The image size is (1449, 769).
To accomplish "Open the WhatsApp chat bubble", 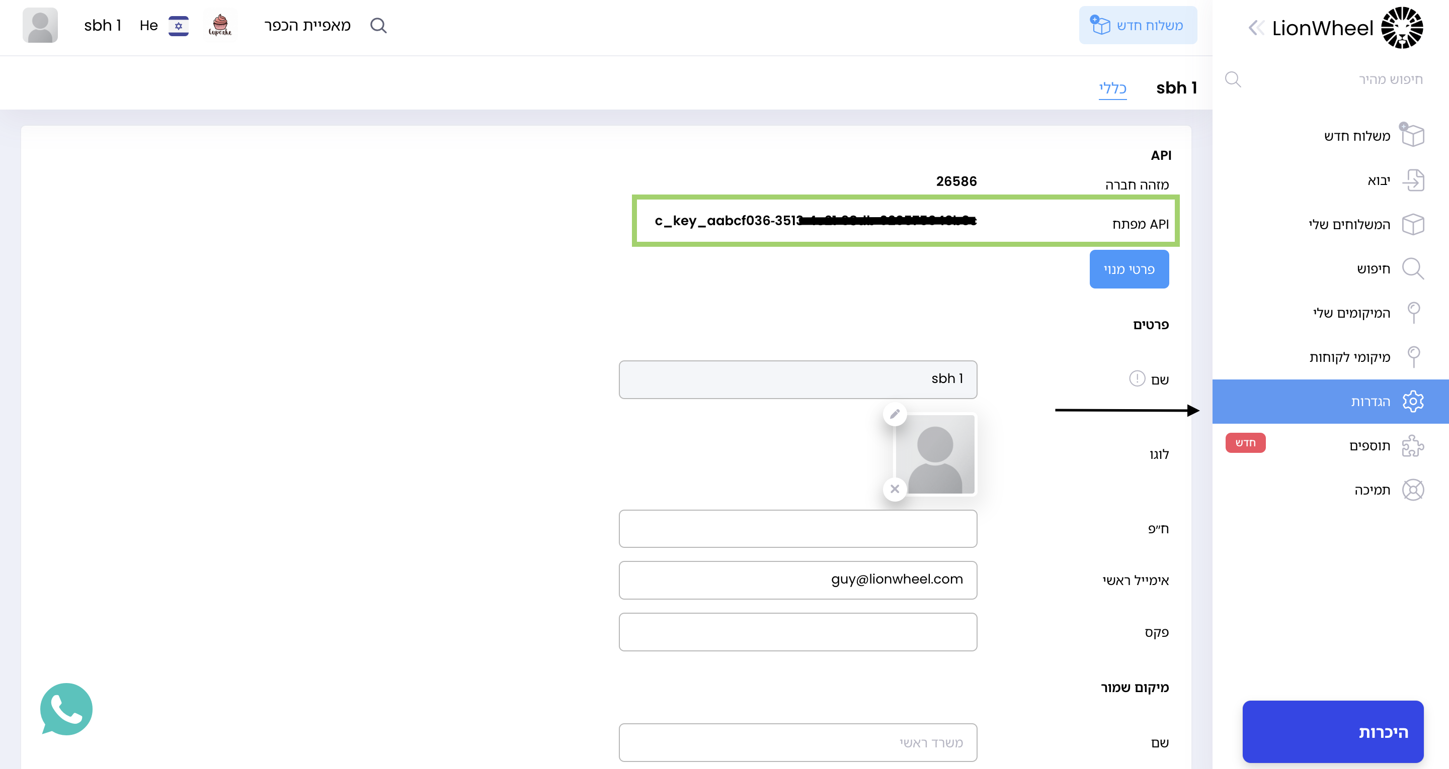I will (66, 709).
